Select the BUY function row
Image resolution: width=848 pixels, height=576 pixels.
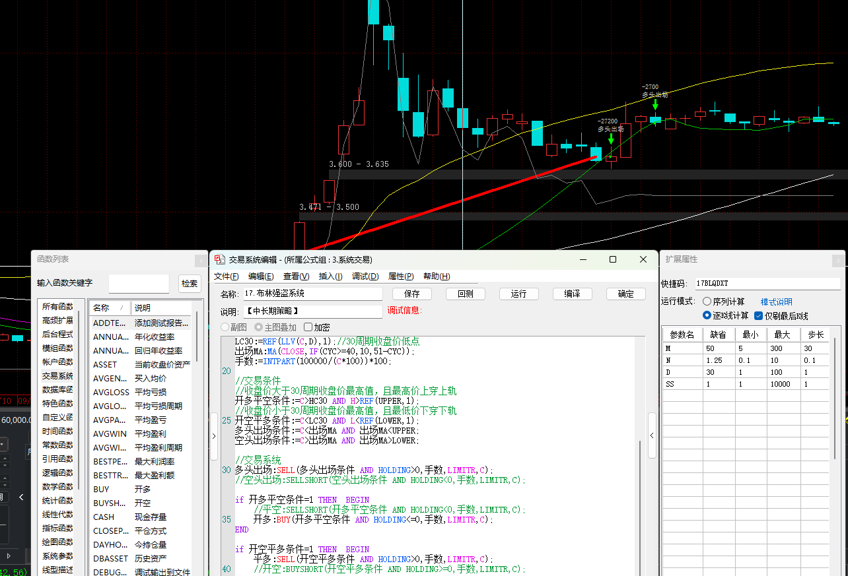102,490
